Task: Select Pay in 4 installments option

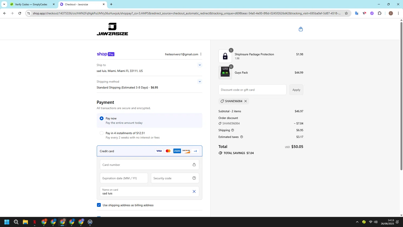Action: (x=102, y=133)
